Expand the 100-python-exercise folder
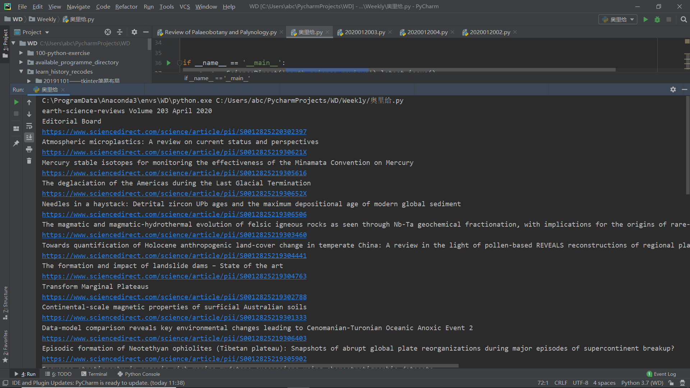Screen dimensions: 690x388 (21, 53)
